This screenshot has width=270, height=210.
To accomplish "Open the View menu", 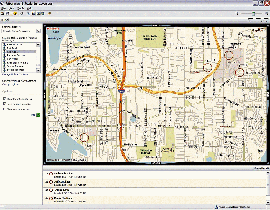I will click(12, 8).
